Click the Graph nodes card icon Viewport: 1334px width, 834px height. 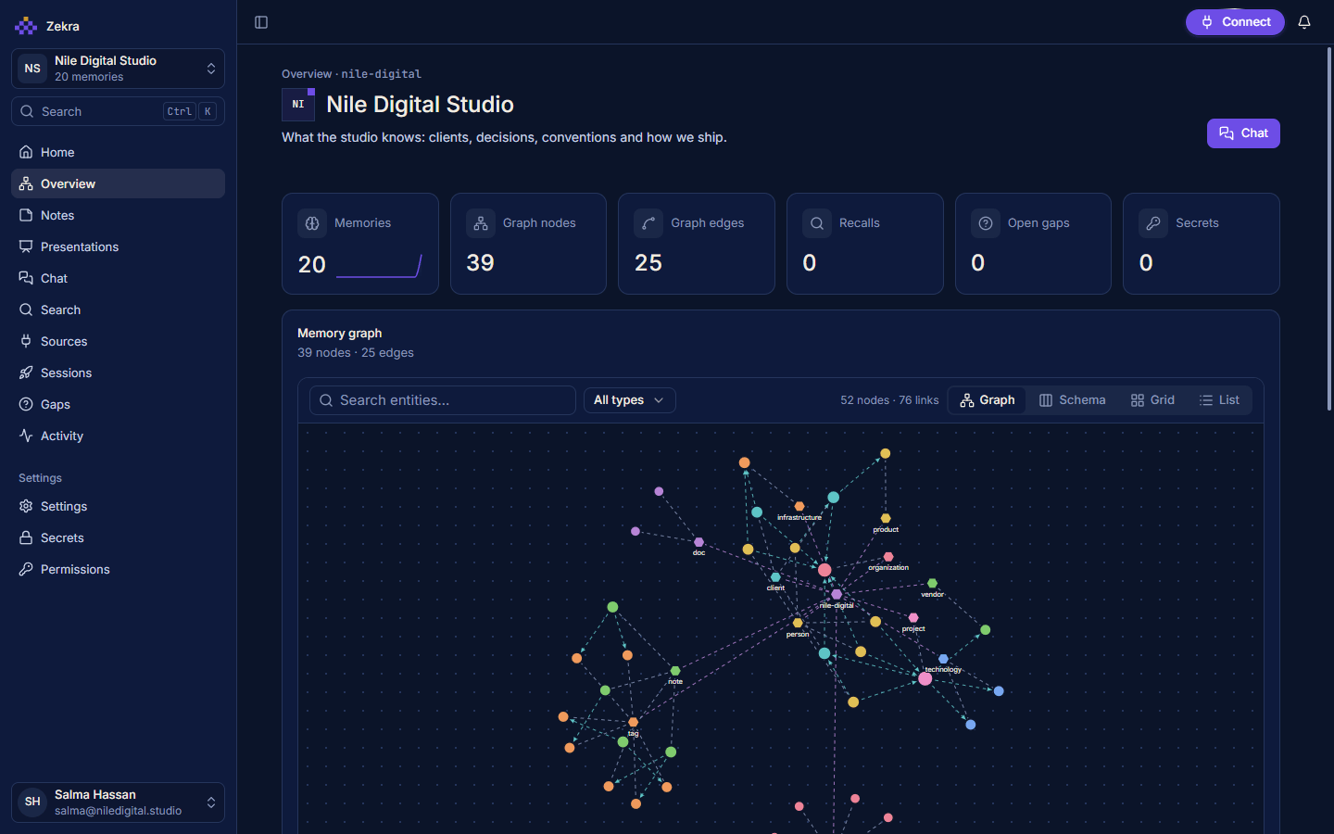(x=481, y=223)
